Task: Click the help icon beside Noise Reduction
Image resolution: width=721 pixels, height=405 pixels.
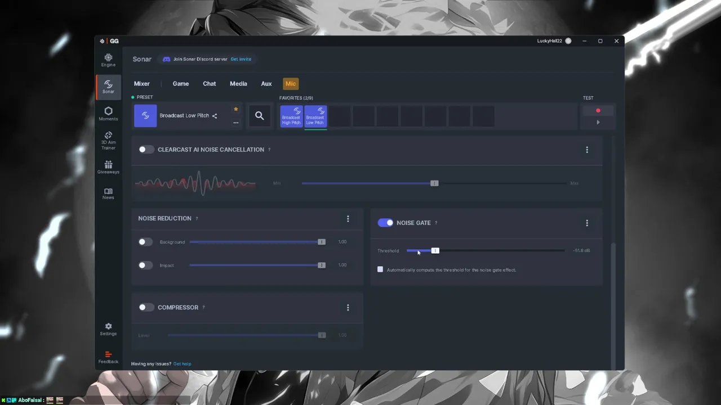Action: point(197,218)
